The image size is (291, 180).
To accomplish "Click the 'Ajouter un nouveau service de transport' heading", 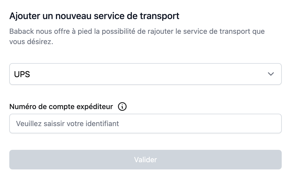I will coord(94,16).
